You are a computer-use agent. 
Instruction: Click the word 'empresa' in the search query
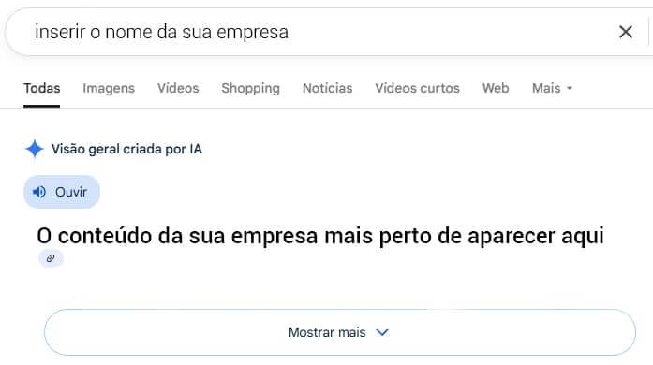tap(252, 33)
